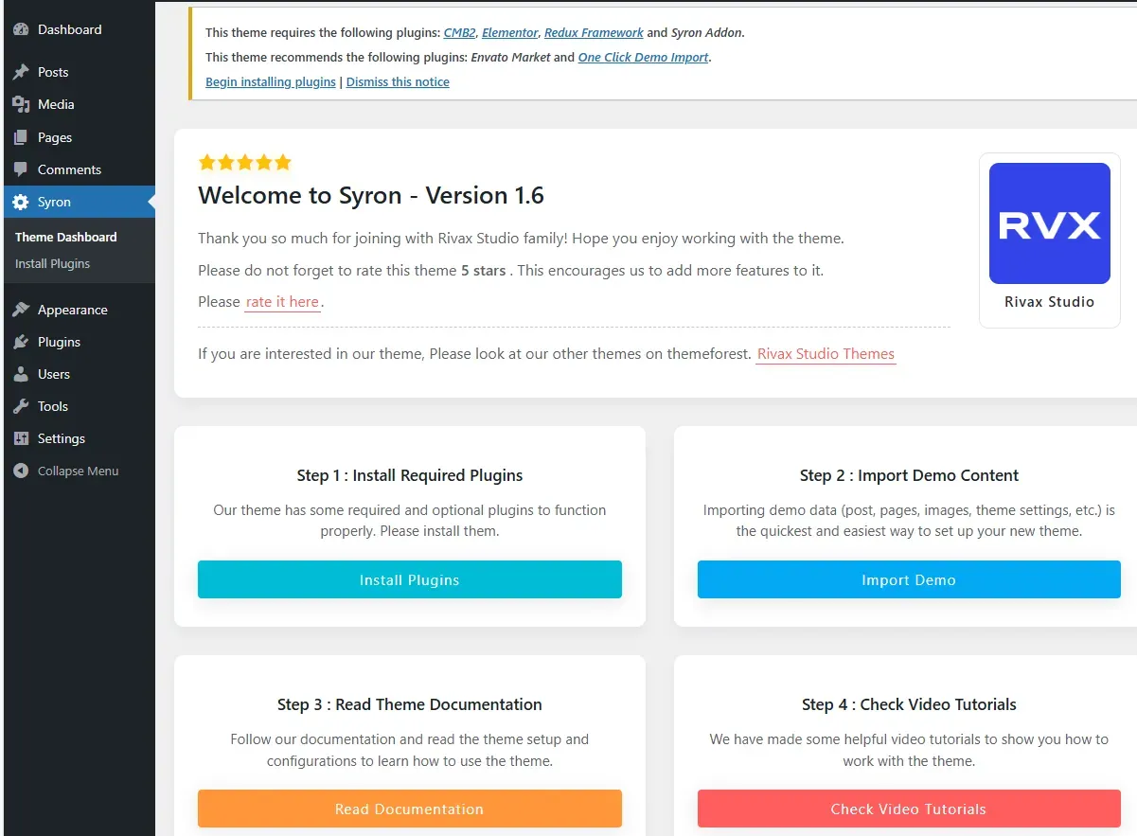Click the 'Rivax Studio' caption under logo
The image size is (1137, 836).
[1049, 302]
